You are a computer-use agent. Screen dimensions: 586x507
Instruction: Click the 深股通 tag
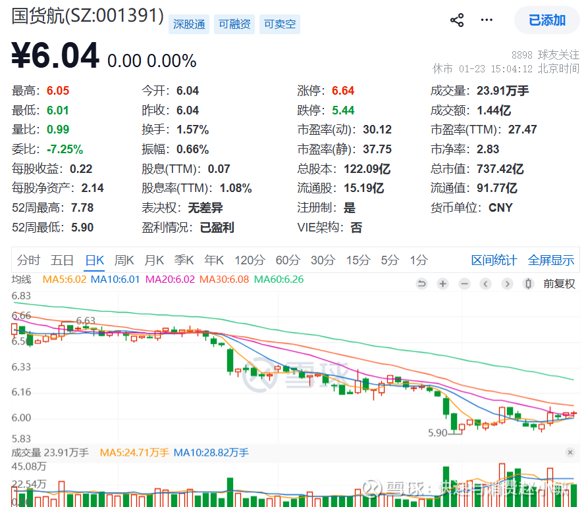(x=189, y=24)
